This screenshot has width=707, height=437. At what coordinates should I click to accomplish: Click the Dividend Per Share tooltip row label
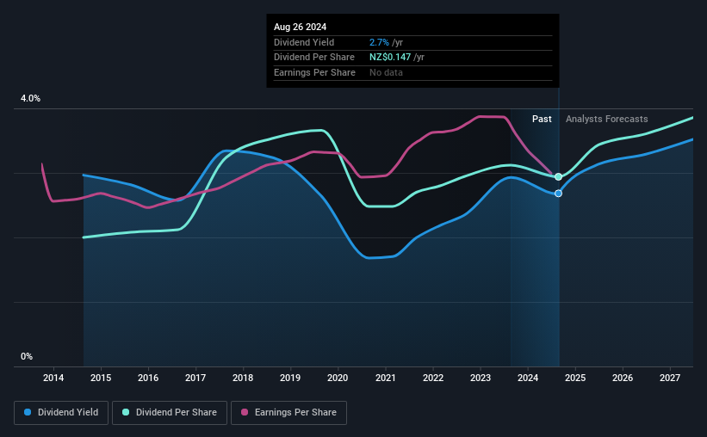[x=313, y=58]
